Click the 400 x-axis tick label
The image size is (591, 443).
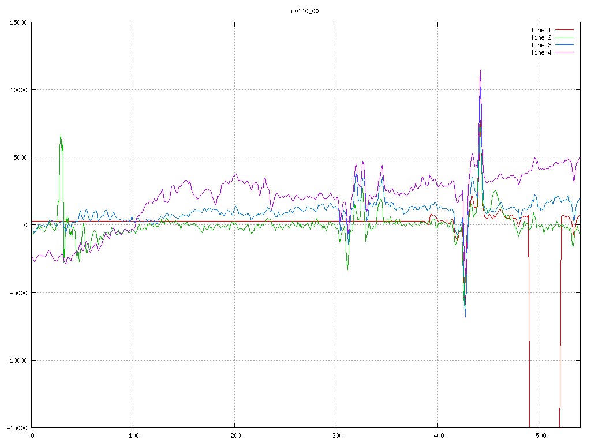pyautogui.click(x=438, y=436)
